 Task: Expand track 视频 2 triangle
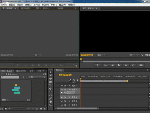[x=70, y=86]
